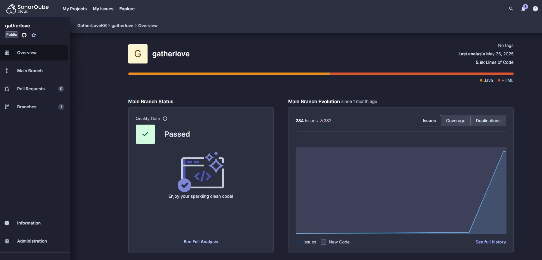
Task: Open My Issues menu
Action: pos(103,9)
